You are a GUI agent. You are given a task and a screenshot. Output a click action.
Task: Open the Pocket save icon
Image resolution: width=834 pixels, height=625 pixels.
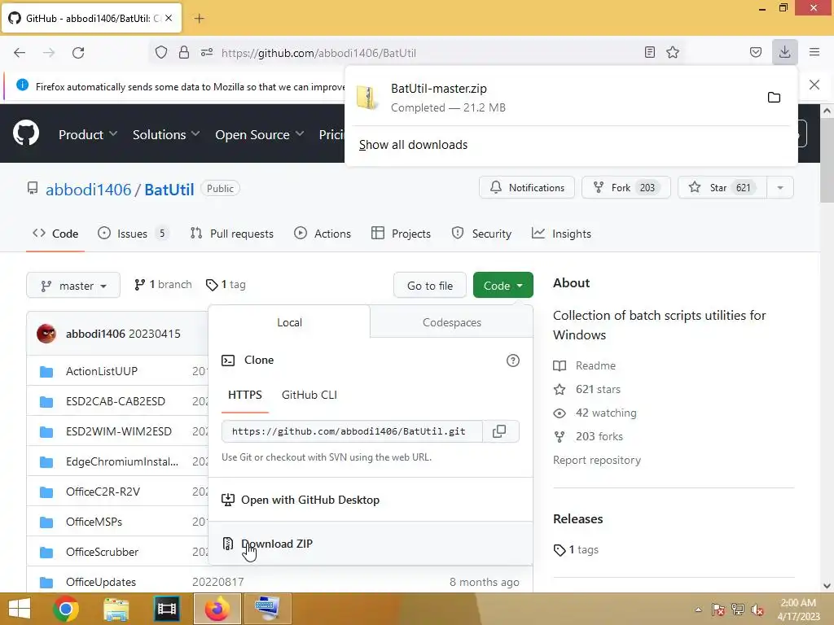(x=756, y=53)
